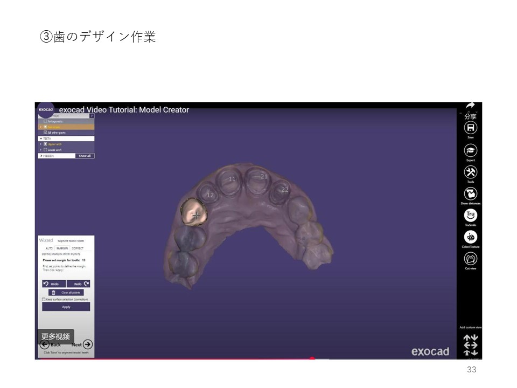Enable Keep surface selection checkbox

(x=44, y=299)
